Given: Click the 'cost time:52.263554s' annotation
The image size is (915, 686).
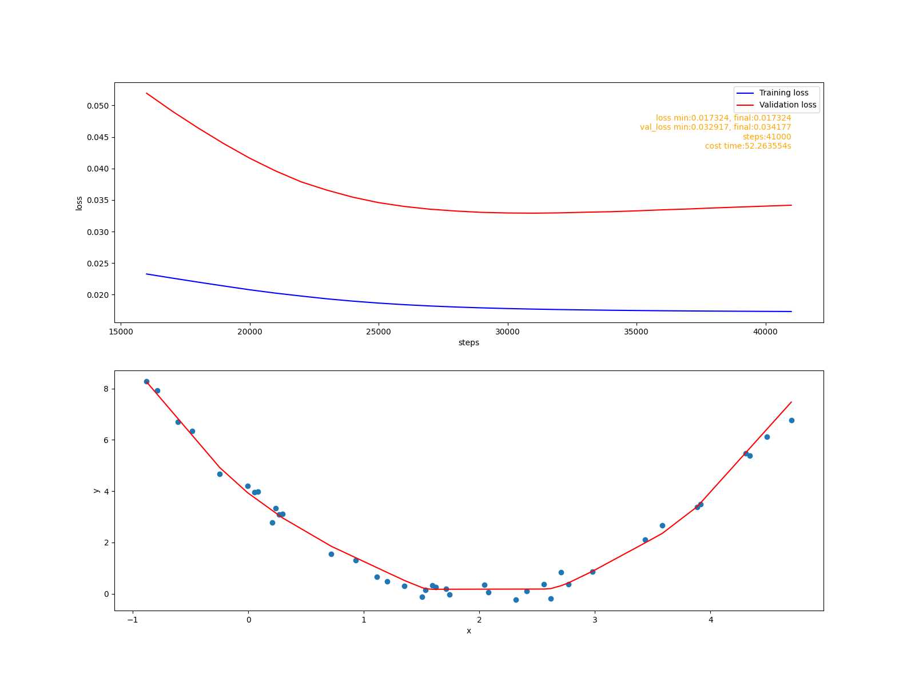Looking at the screenshot, I should coord(748,146).
